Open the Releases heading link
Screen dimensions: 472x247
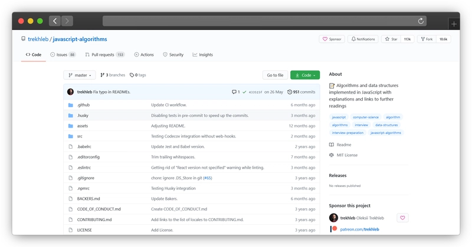[x=337, y=176]
